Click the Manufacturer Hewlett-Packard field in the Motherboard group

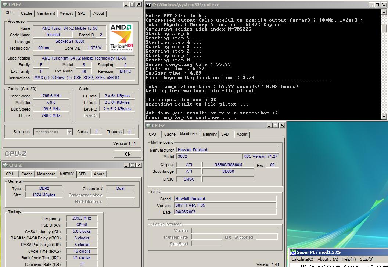[227, 150]
